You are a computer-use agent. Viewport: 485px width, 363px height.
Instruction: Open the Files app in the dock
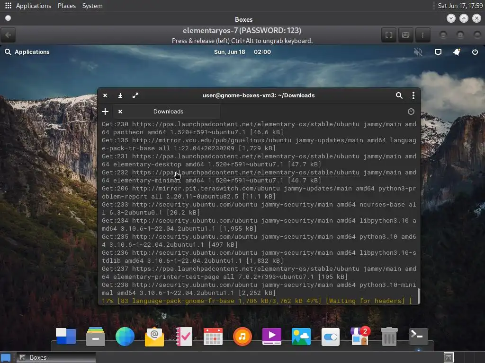[96, 336]
